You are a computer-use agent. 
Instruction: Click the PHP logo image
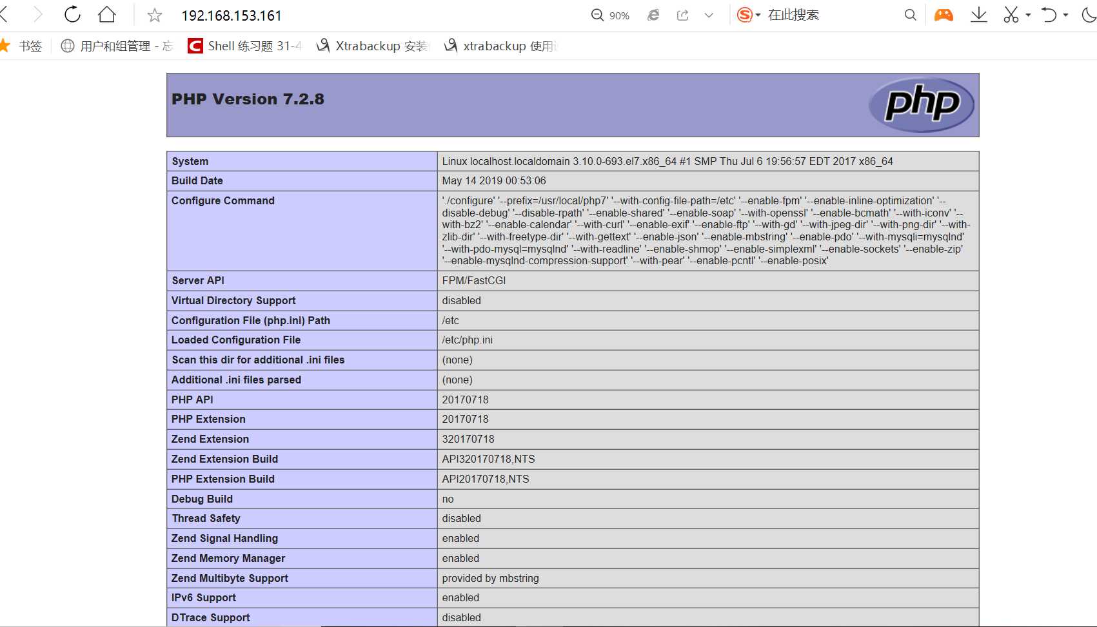(921, 105)
